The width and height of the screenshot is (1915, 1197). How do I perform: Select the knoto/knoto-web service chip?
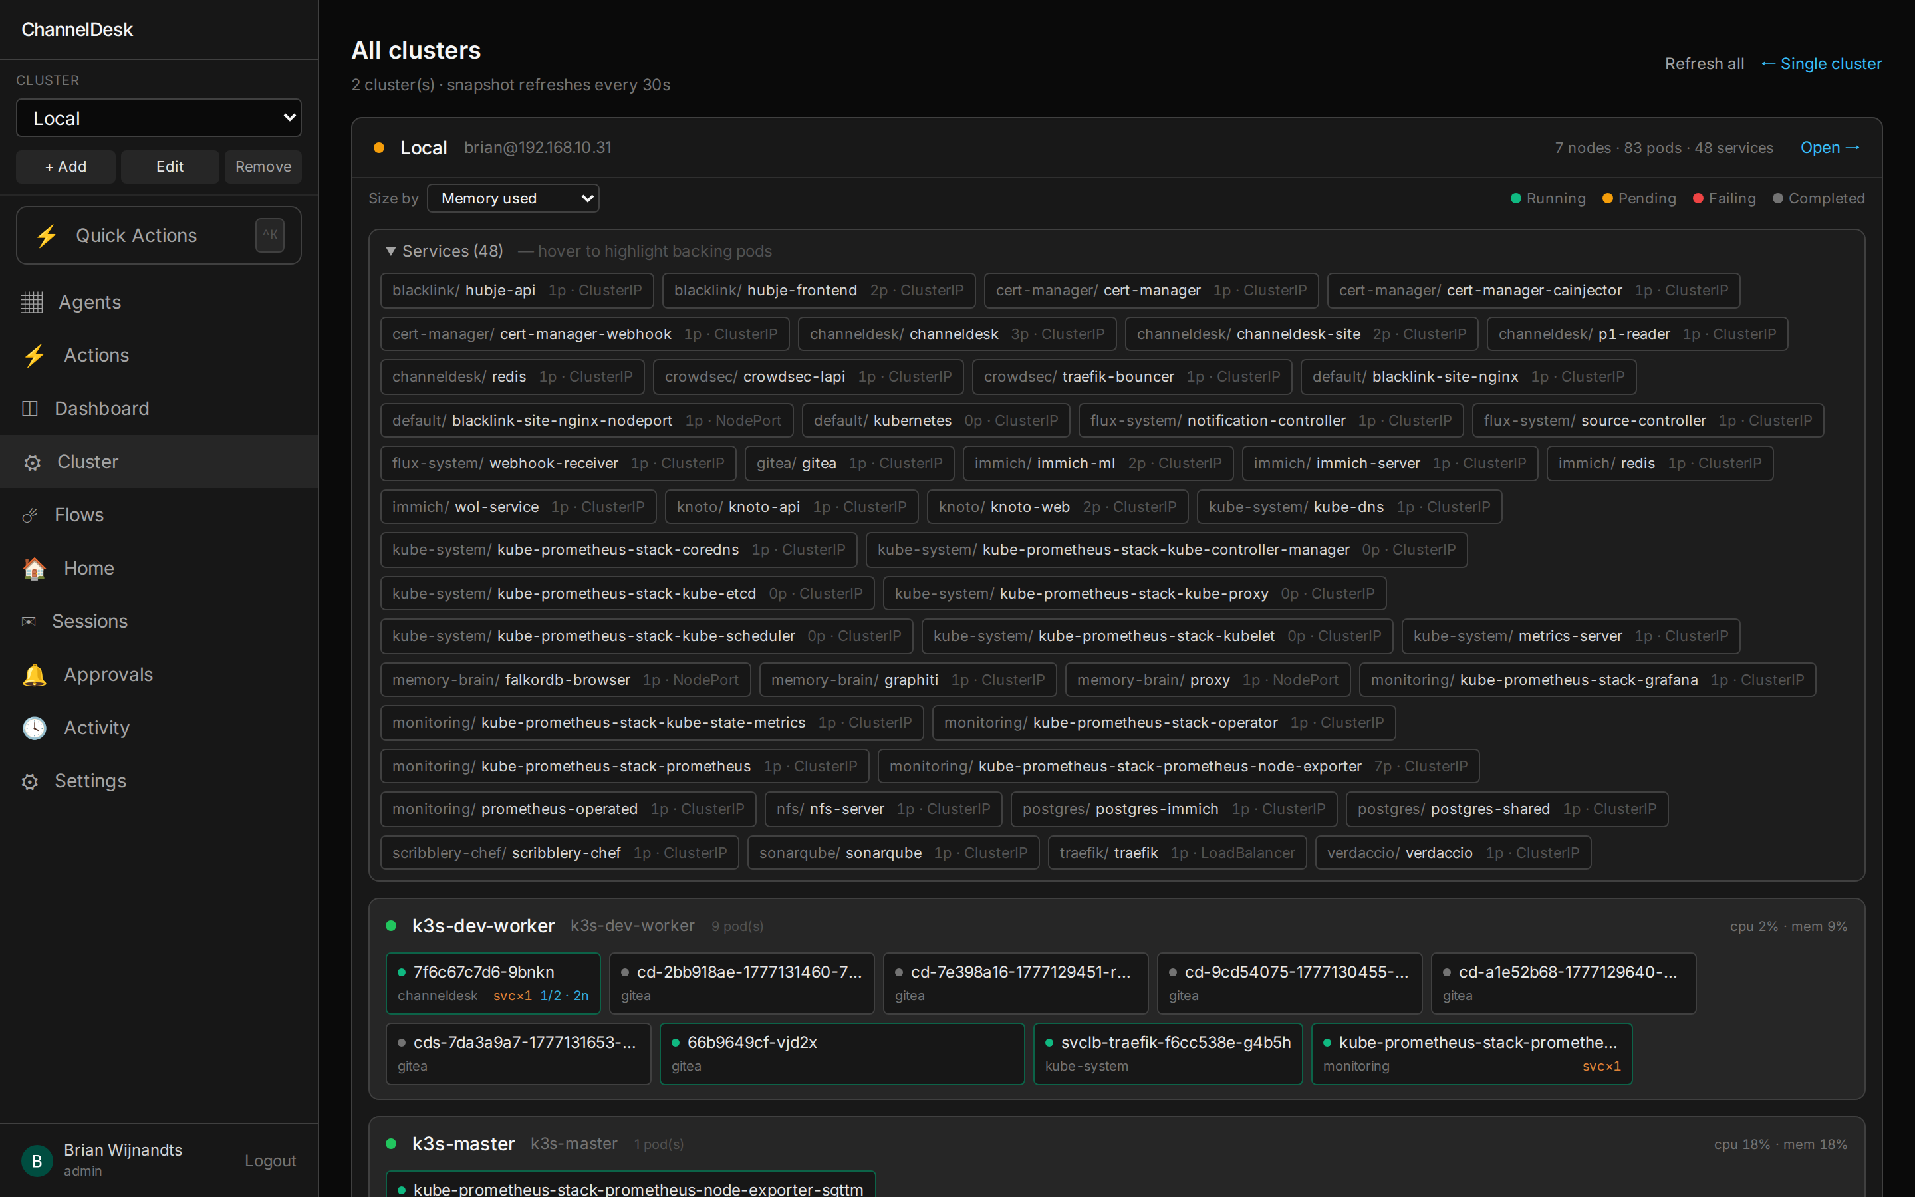1057,507
